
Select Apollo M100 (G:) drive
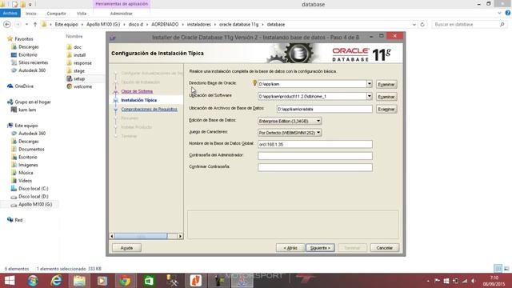[35, 205]
